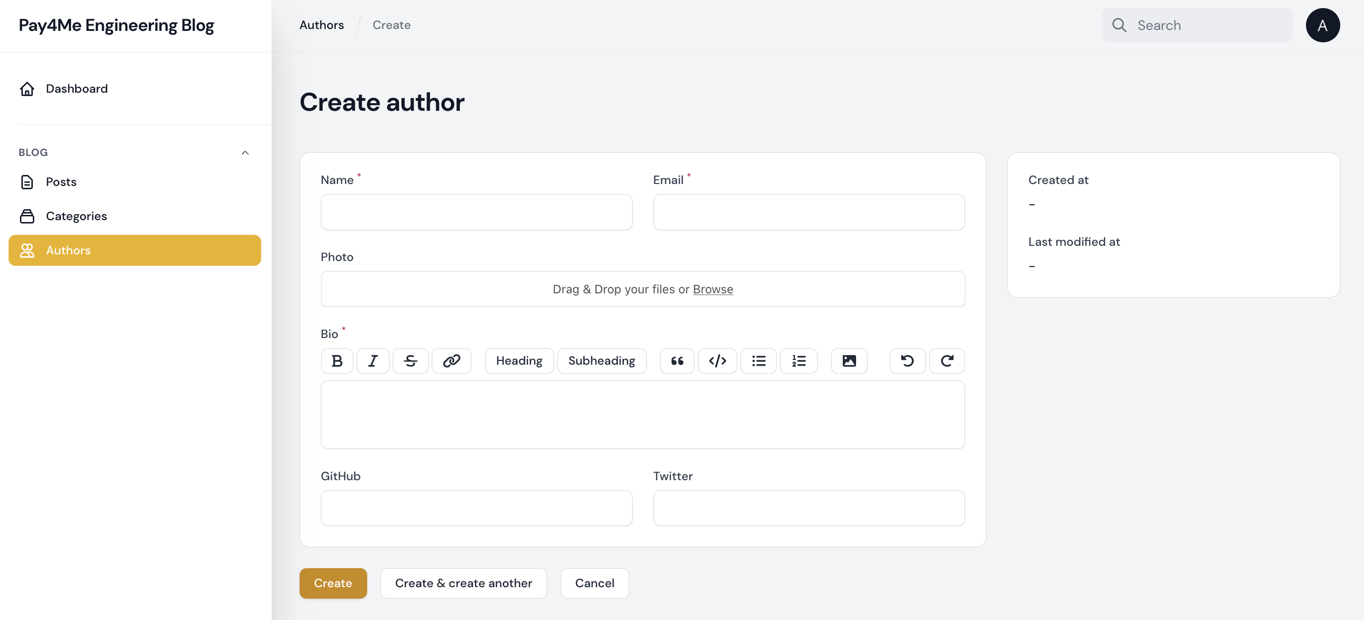Screen dimensions: 1364x620
Task: Open the user avatar menu
Action: (x=1322, y=25)
